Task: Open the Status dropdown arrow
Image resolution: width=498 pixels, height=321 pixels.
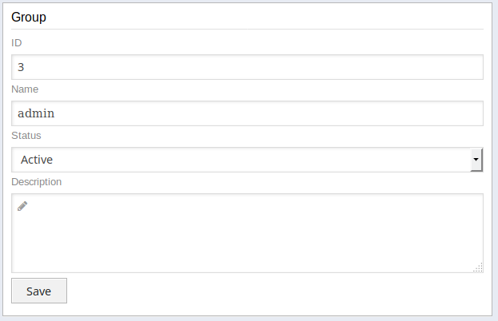Action: (x=476, y=160)
